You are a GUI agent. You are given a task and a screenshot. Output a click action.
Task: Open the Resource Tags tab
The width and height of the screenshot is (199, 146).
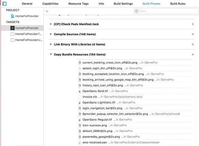coord(78,4)
